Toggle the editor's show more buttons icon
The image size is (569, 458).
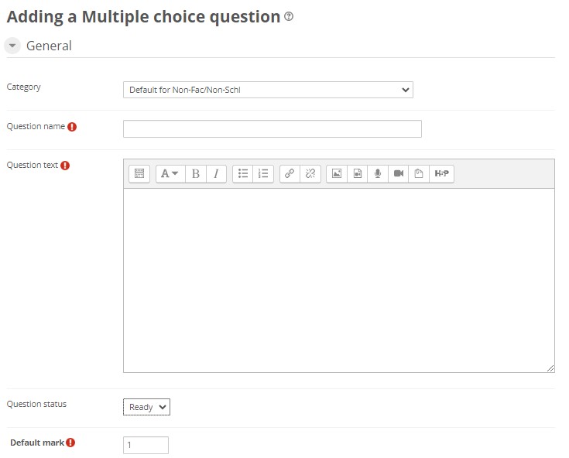click(x=139, y=174)
